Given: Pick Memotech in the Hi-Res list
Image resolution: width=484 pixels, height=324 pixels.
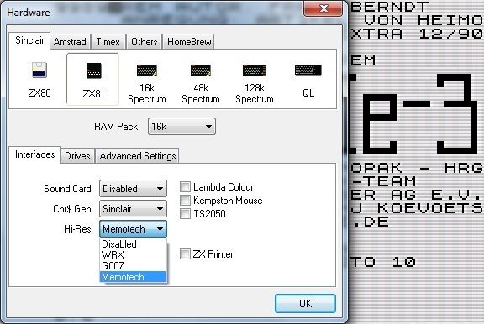Looking at the screenshot, I should click(x=133, y=277).
